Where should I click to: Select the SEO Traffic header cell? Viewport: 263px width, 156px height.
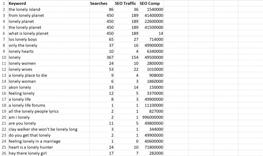pos(126,3)
